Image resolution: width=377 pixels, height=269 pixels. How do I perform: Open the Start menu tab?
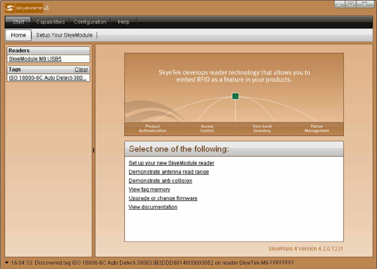18,22
